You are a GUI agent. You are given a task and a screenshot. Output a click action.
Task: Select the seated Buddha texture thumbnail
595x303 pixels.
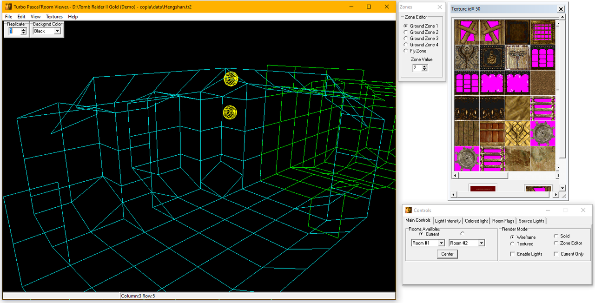point(492,57)
